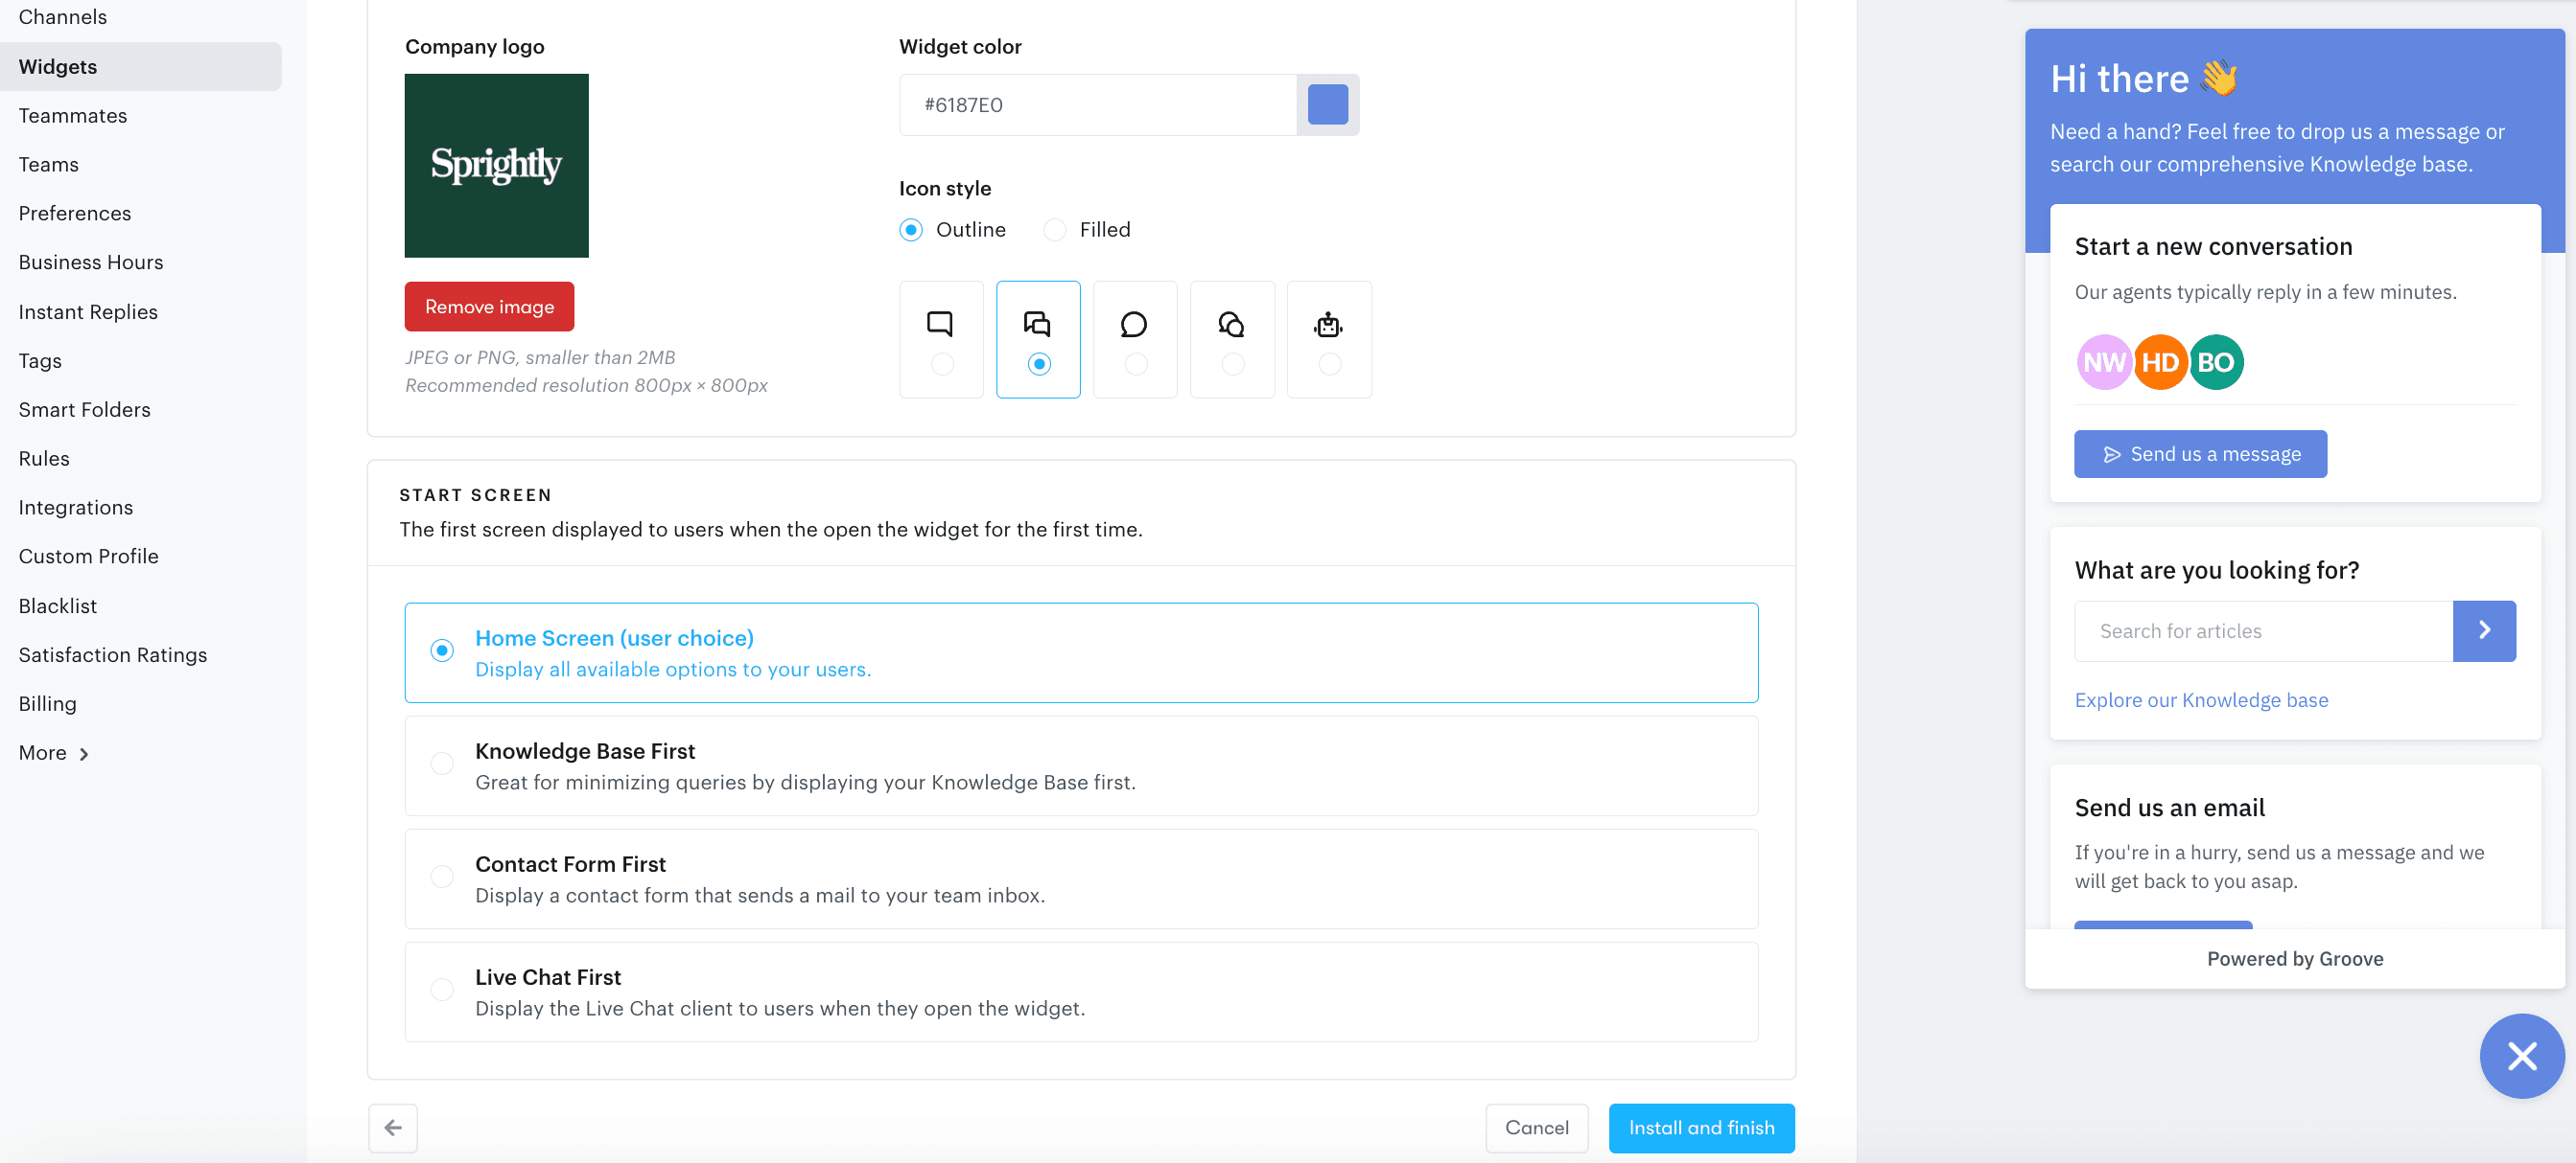
Task: Click the Install and finish button
Action: [1701, 1127]
